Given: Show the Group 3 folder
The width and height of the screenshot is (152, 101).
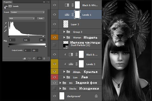Looking at the screenshot, I should tap(54, 31).
